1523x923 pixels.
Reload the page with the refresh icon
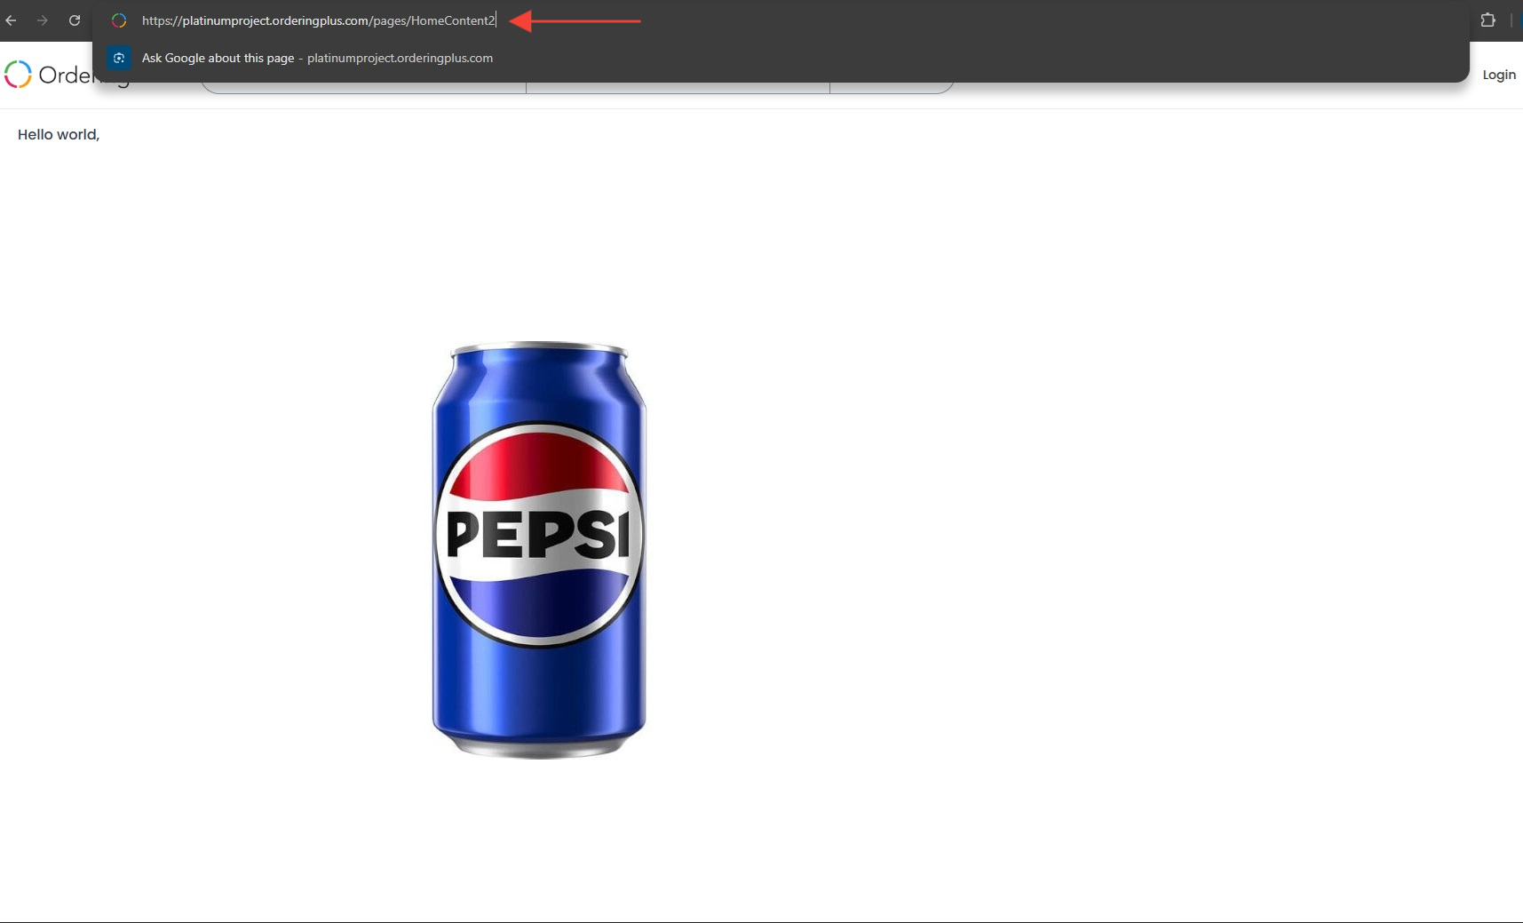75,20
